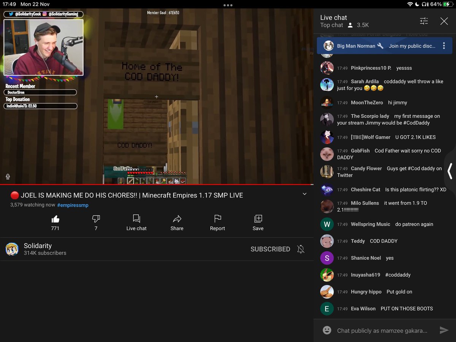Open MoonTheZero's avatar in chat

(327, 103)
